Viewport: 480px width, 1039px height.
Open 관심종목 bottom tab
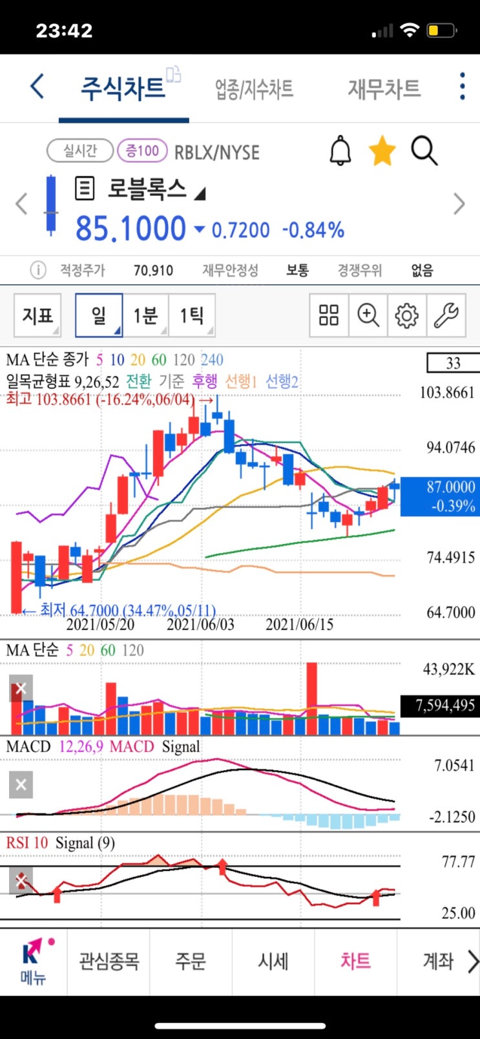(109, 961)
